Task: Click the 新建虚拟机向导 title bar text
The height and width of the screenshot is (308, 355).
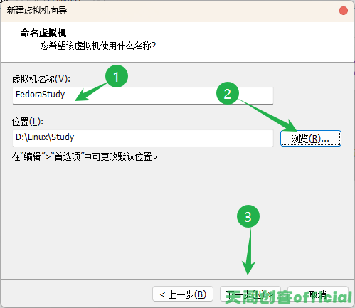Action: [x=37, y=11]
